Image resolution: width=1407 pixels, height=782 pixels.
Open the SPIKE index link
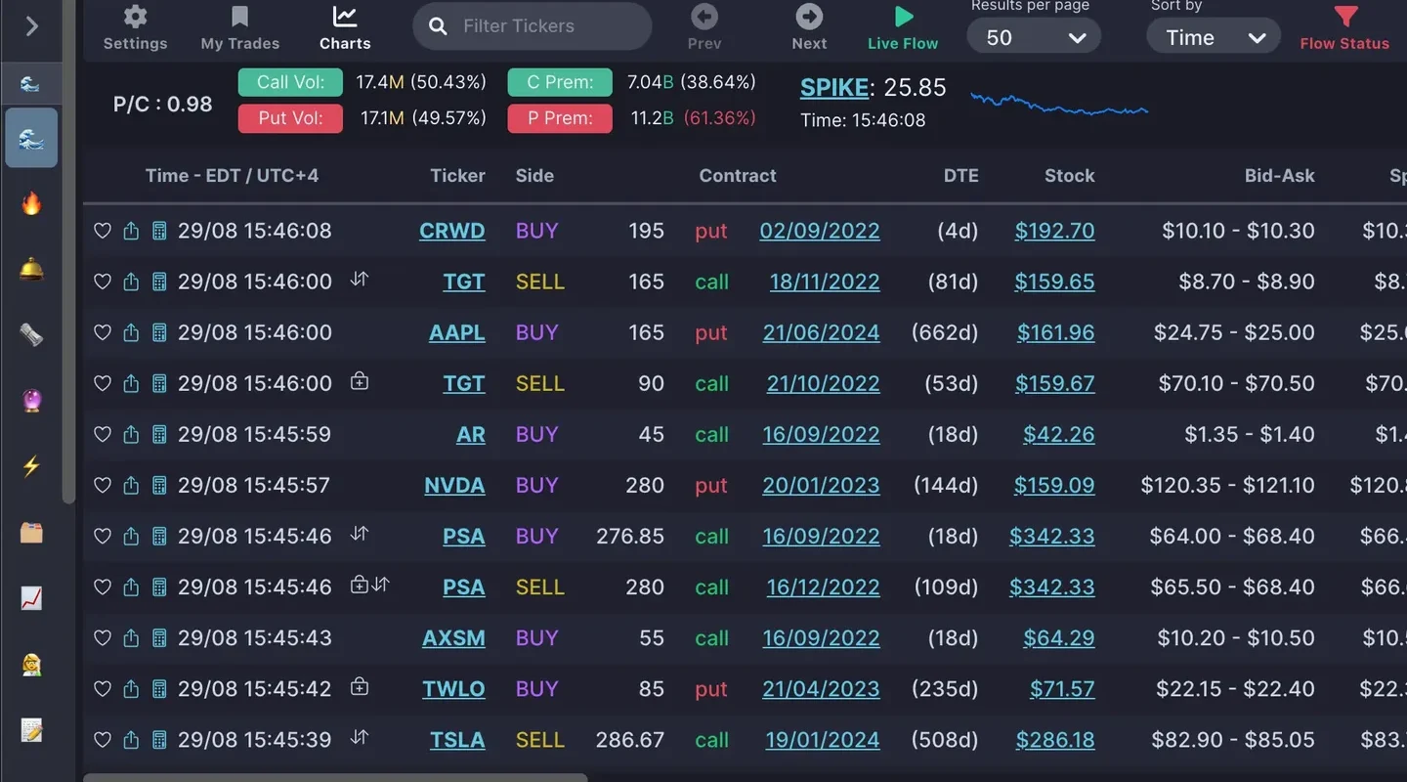click(x=834, y=88)
